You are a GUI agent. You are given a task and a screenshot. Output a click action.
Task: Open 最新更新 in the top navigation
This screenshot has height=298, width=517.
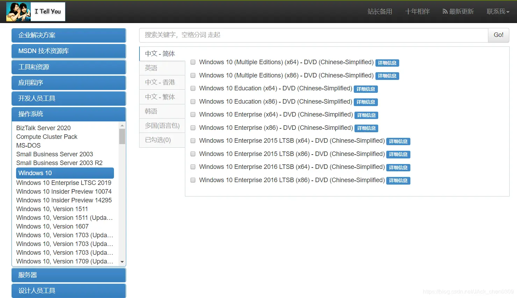pyautogui.click(x=461, y=12)
